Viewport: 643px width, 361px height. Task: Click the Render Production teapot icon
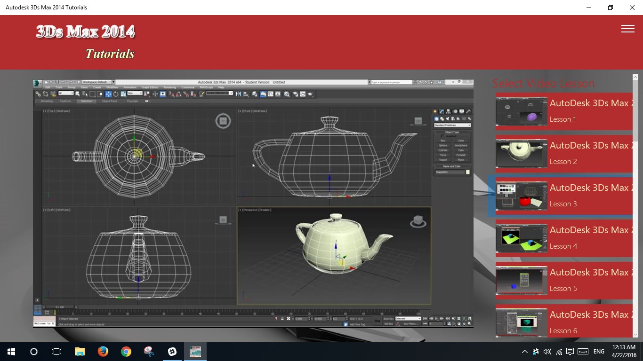tap(310, 94)
